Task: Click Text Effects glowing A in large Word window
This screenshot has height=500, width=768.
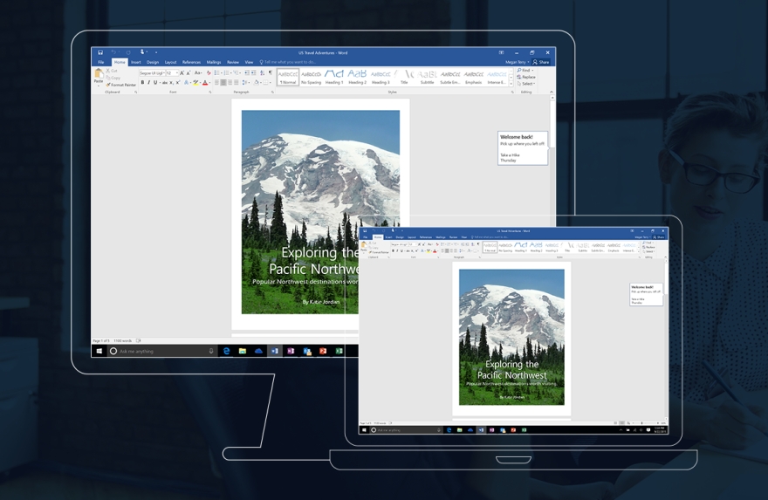Action: 186,82
